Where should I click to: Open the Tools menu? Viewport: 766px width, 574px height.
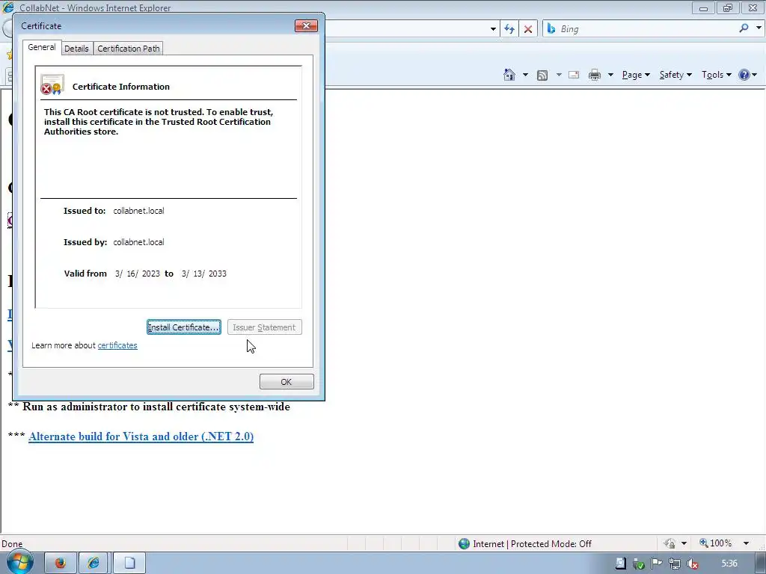click(716, 75)
